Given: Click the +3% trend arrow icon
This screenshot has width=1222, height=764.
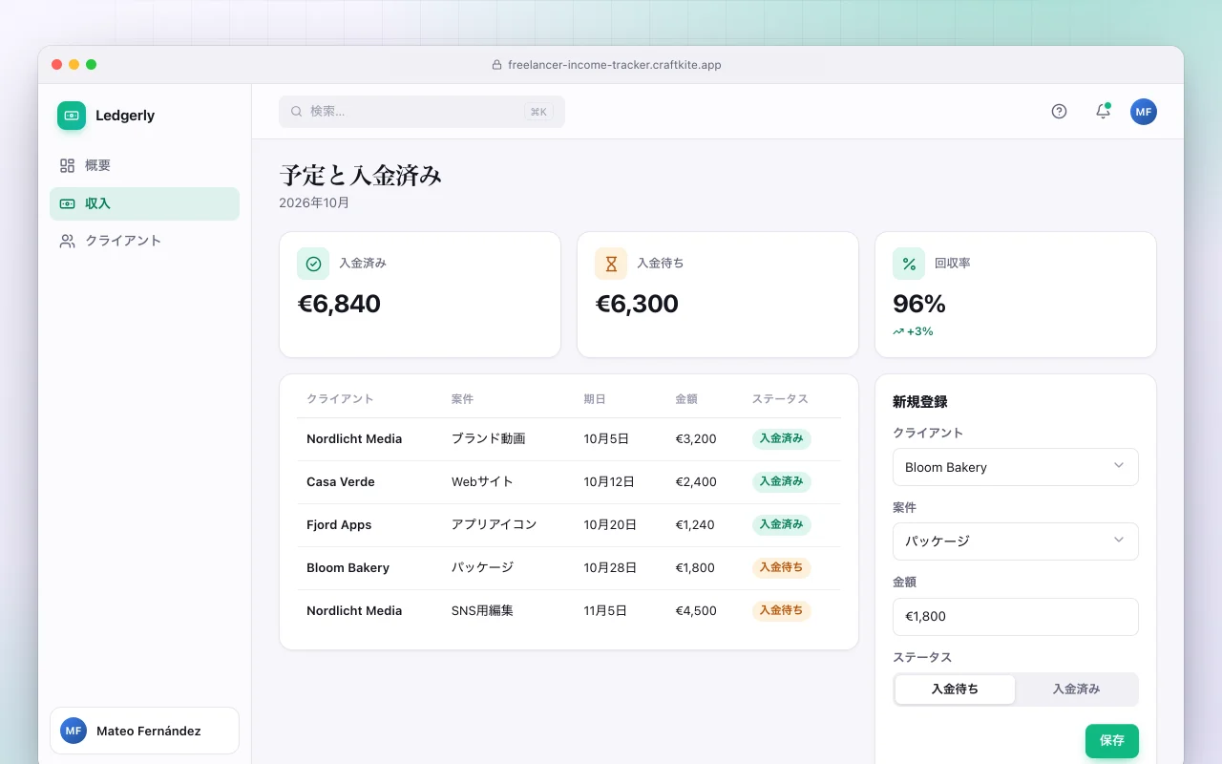Looking at the screenshot, I should pos(898,331).
